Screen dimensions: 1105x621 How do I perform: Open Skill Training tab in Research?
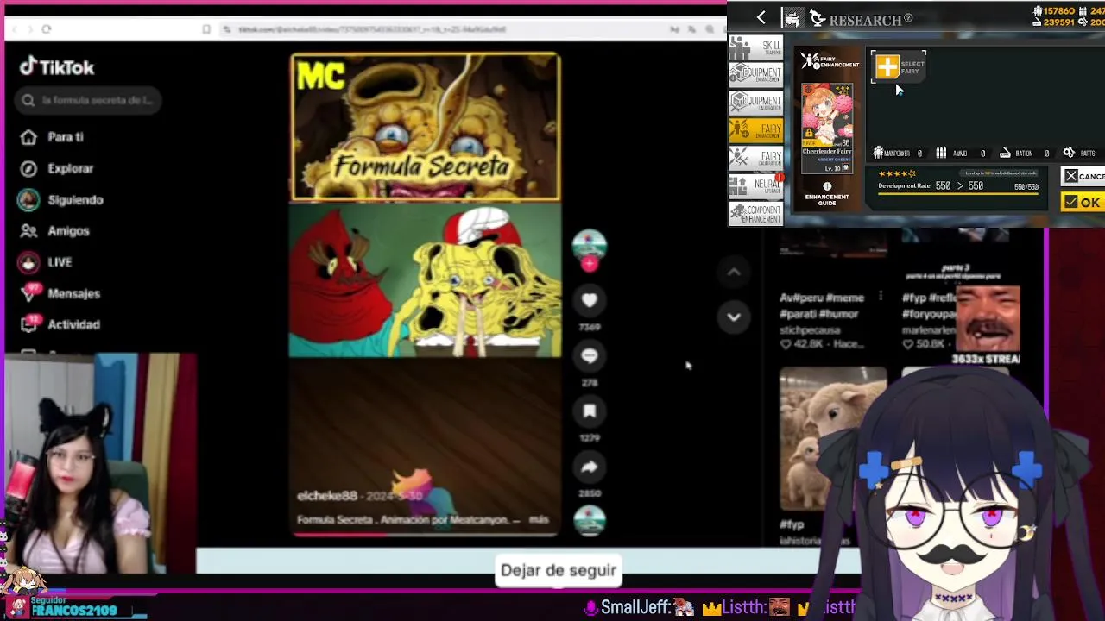coord(755,47)
